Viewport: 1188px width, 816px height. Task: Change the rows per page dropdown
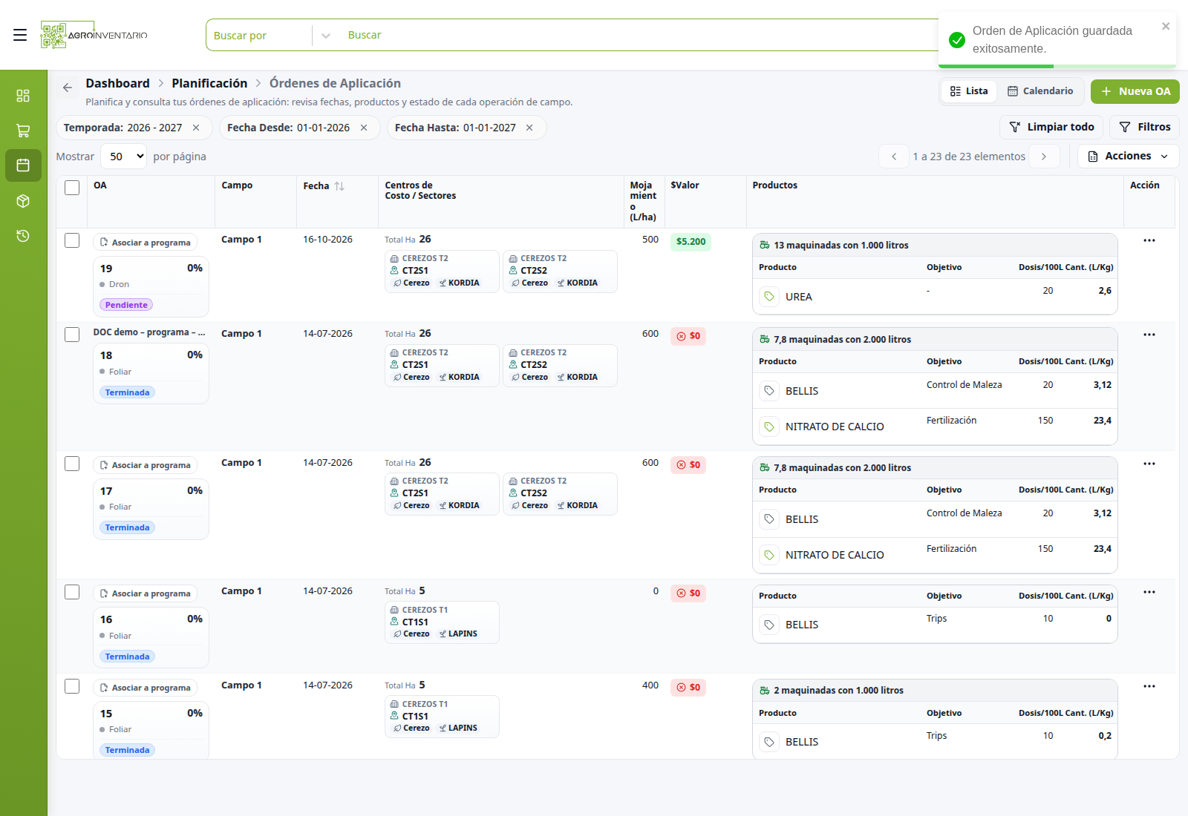(124, 157)
